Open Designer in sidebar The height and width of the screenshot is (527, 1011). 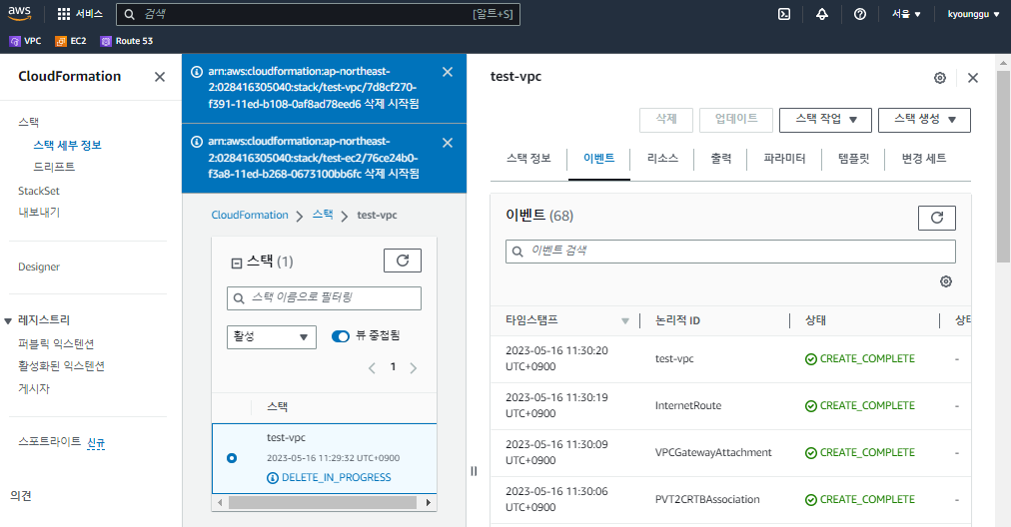(39, 266)
